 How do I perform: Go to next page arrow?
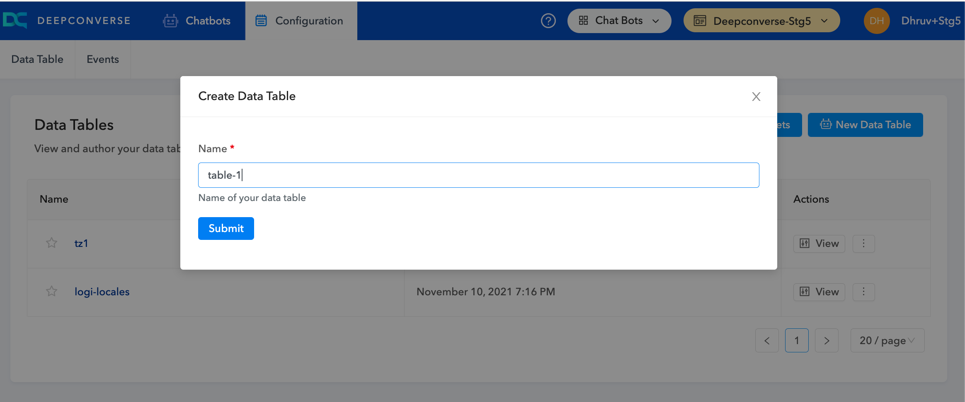point(827,340)
